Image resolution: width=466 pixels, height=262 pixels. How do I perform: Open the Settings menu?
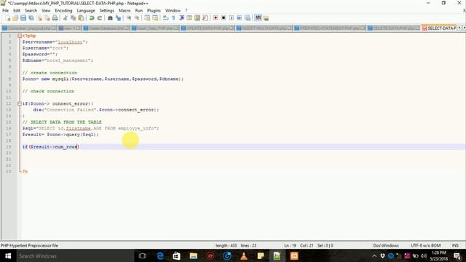[107, 10]
